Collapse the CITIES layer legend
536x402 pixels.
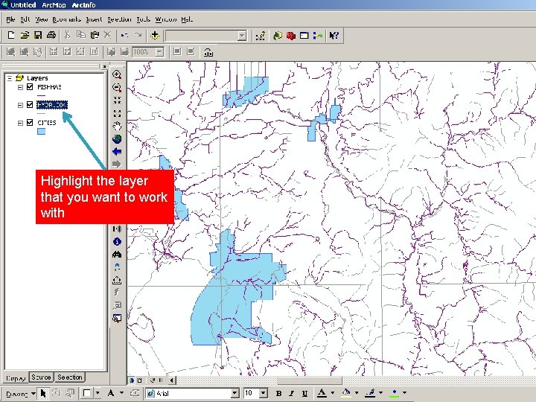point(20,123)
